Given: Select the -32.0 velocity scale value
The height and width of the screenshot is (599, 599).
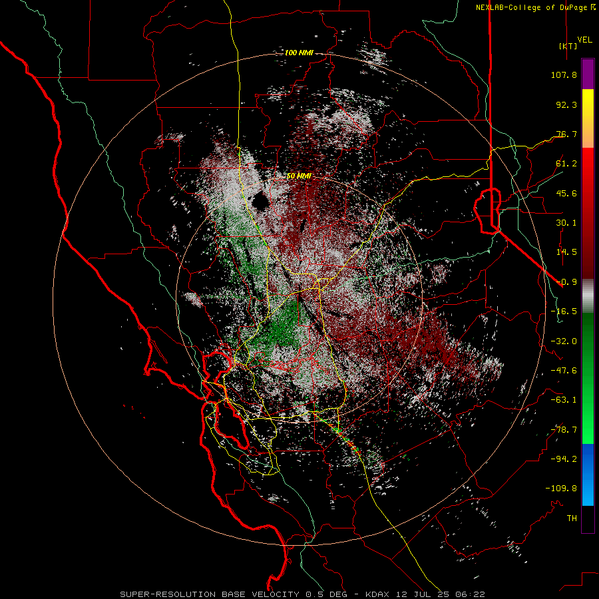Looking at the screenshot, I should pyautogui.click(x=564, y=341).
